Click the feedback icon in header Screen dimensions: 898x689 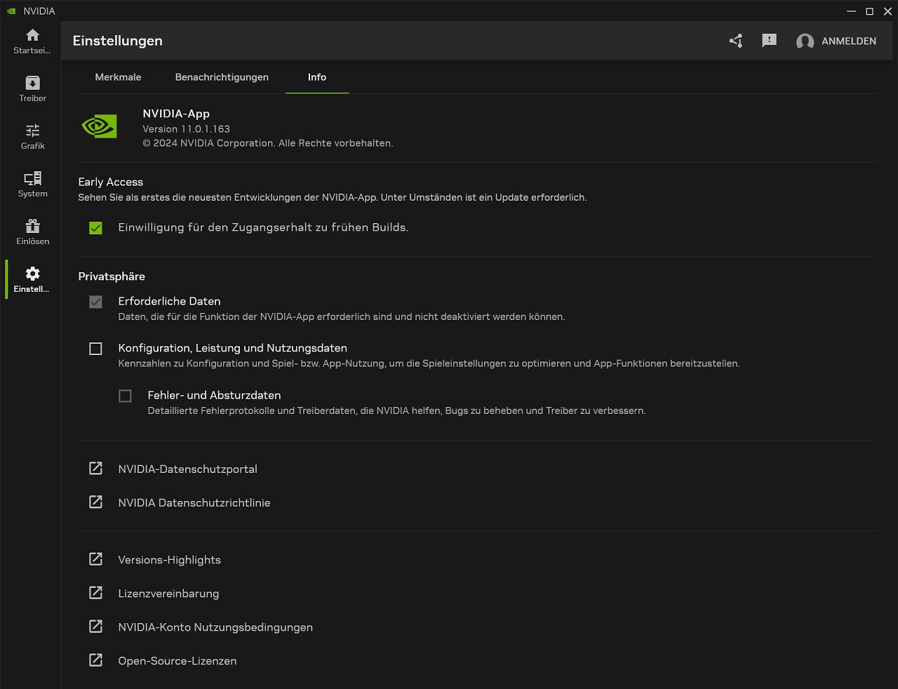(x=769, y=41)
